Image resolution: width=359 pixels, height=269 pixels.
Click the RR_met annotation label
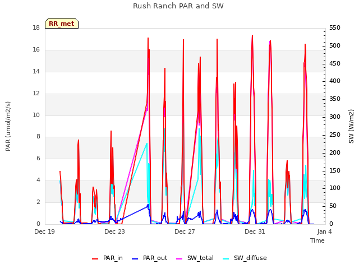pyautogui.click(x=62, y=24)
